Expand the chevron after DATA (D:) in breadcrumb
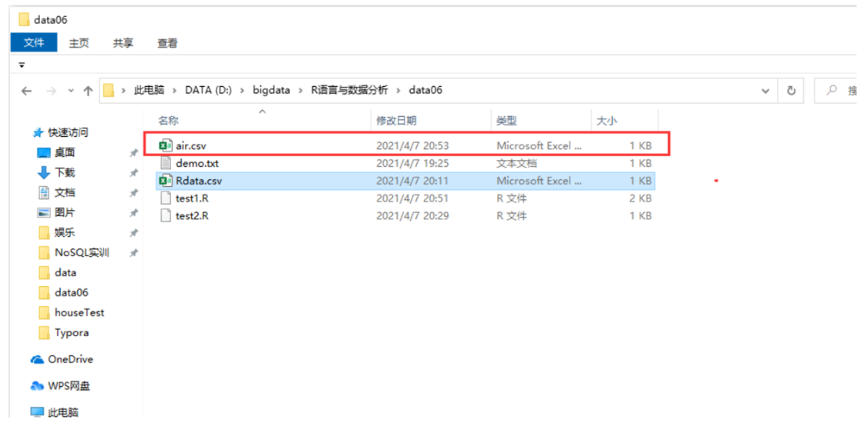Screen dimensions: 864x423 (x=243, y=91)
